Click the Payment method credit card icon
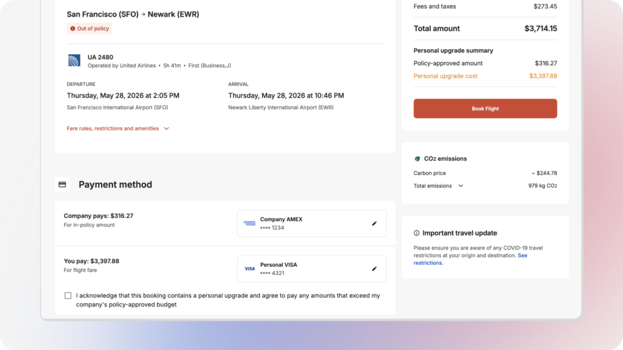623x350 pixels. click(x=63, y=184)
